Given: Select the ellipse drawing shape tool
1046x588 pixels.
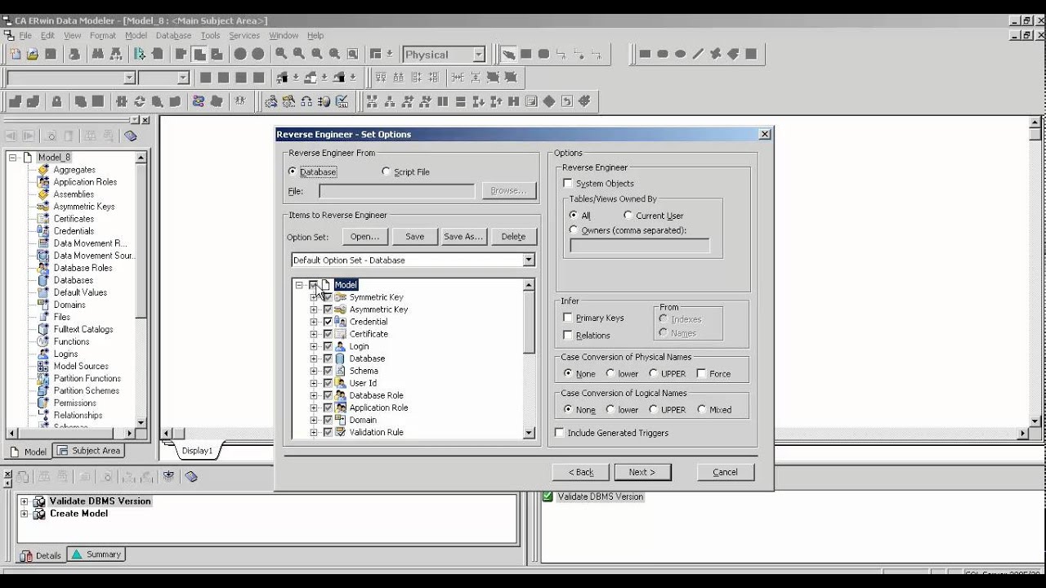Looking at the screenshot, I should tap(680, 54).
